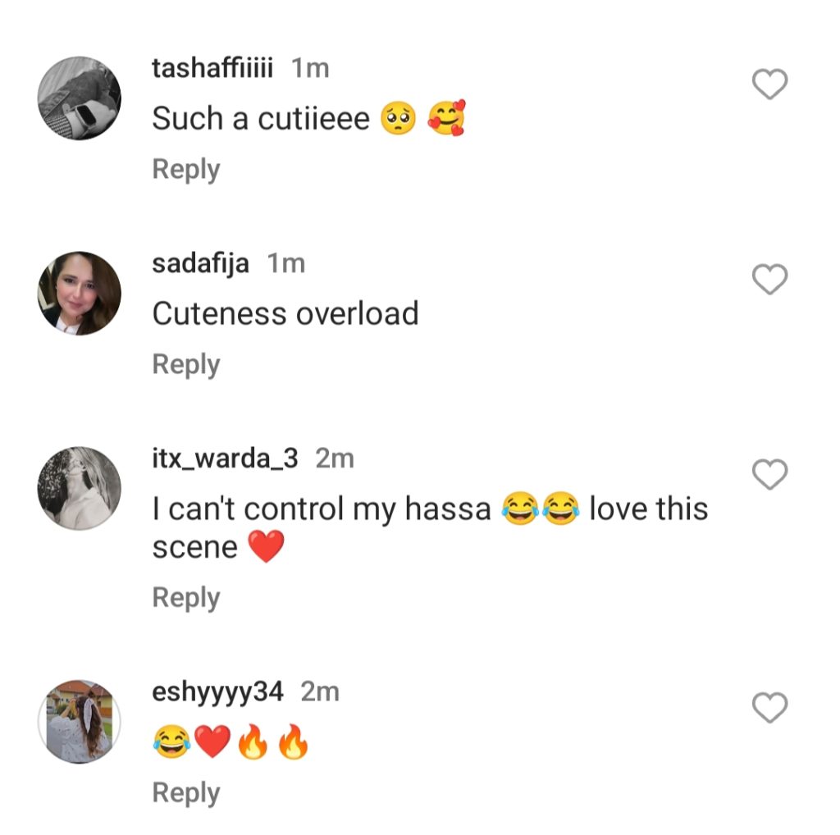840x835 pixels.
Task: Open sadafija's profile picture
Action: (x=80, y=294)
